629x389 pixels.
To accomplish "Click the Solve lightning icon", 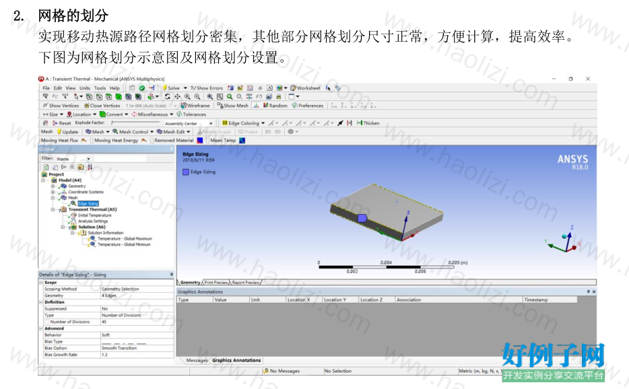I will click(x=164, y=87).
